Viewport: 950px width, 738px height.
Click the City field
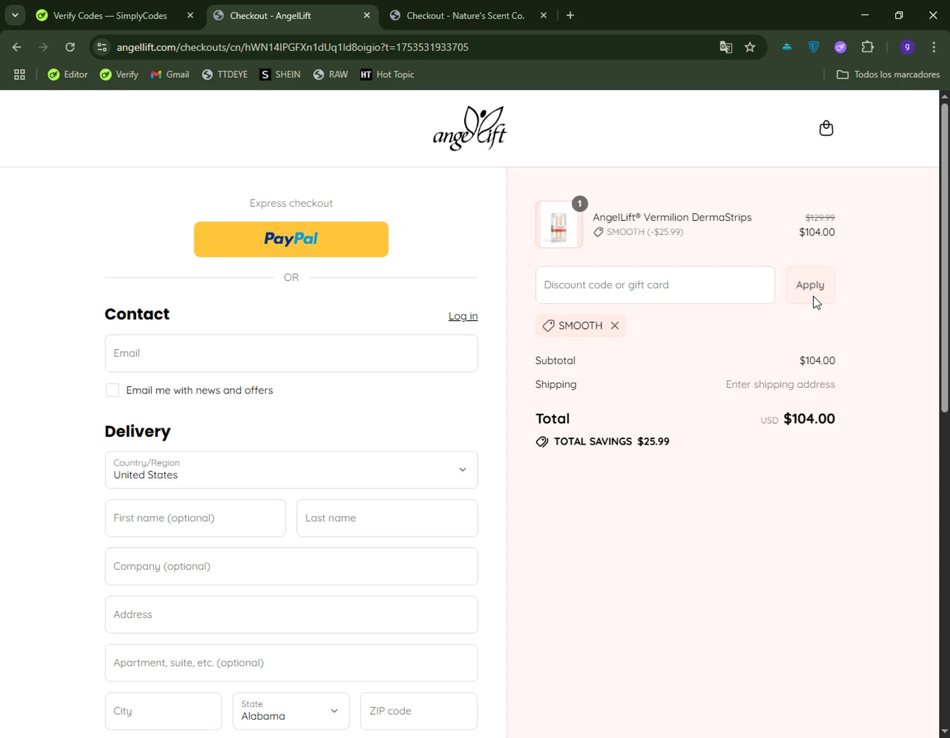pos(163,711)
